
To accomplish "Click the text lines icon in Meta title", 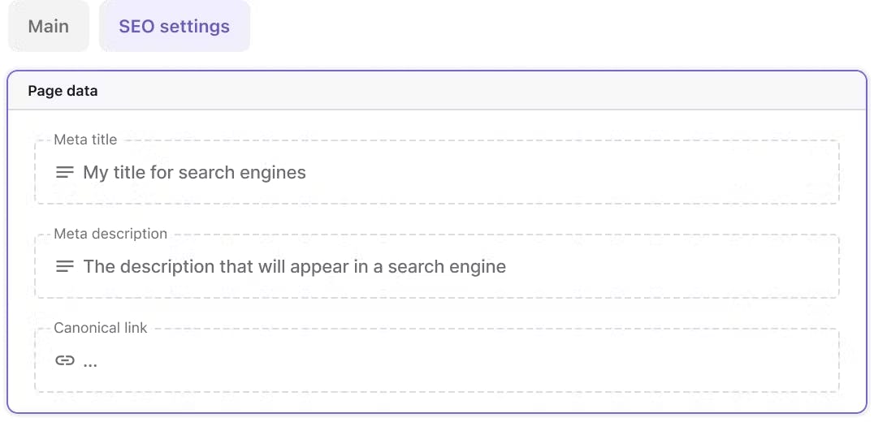I will click(65, 173).
